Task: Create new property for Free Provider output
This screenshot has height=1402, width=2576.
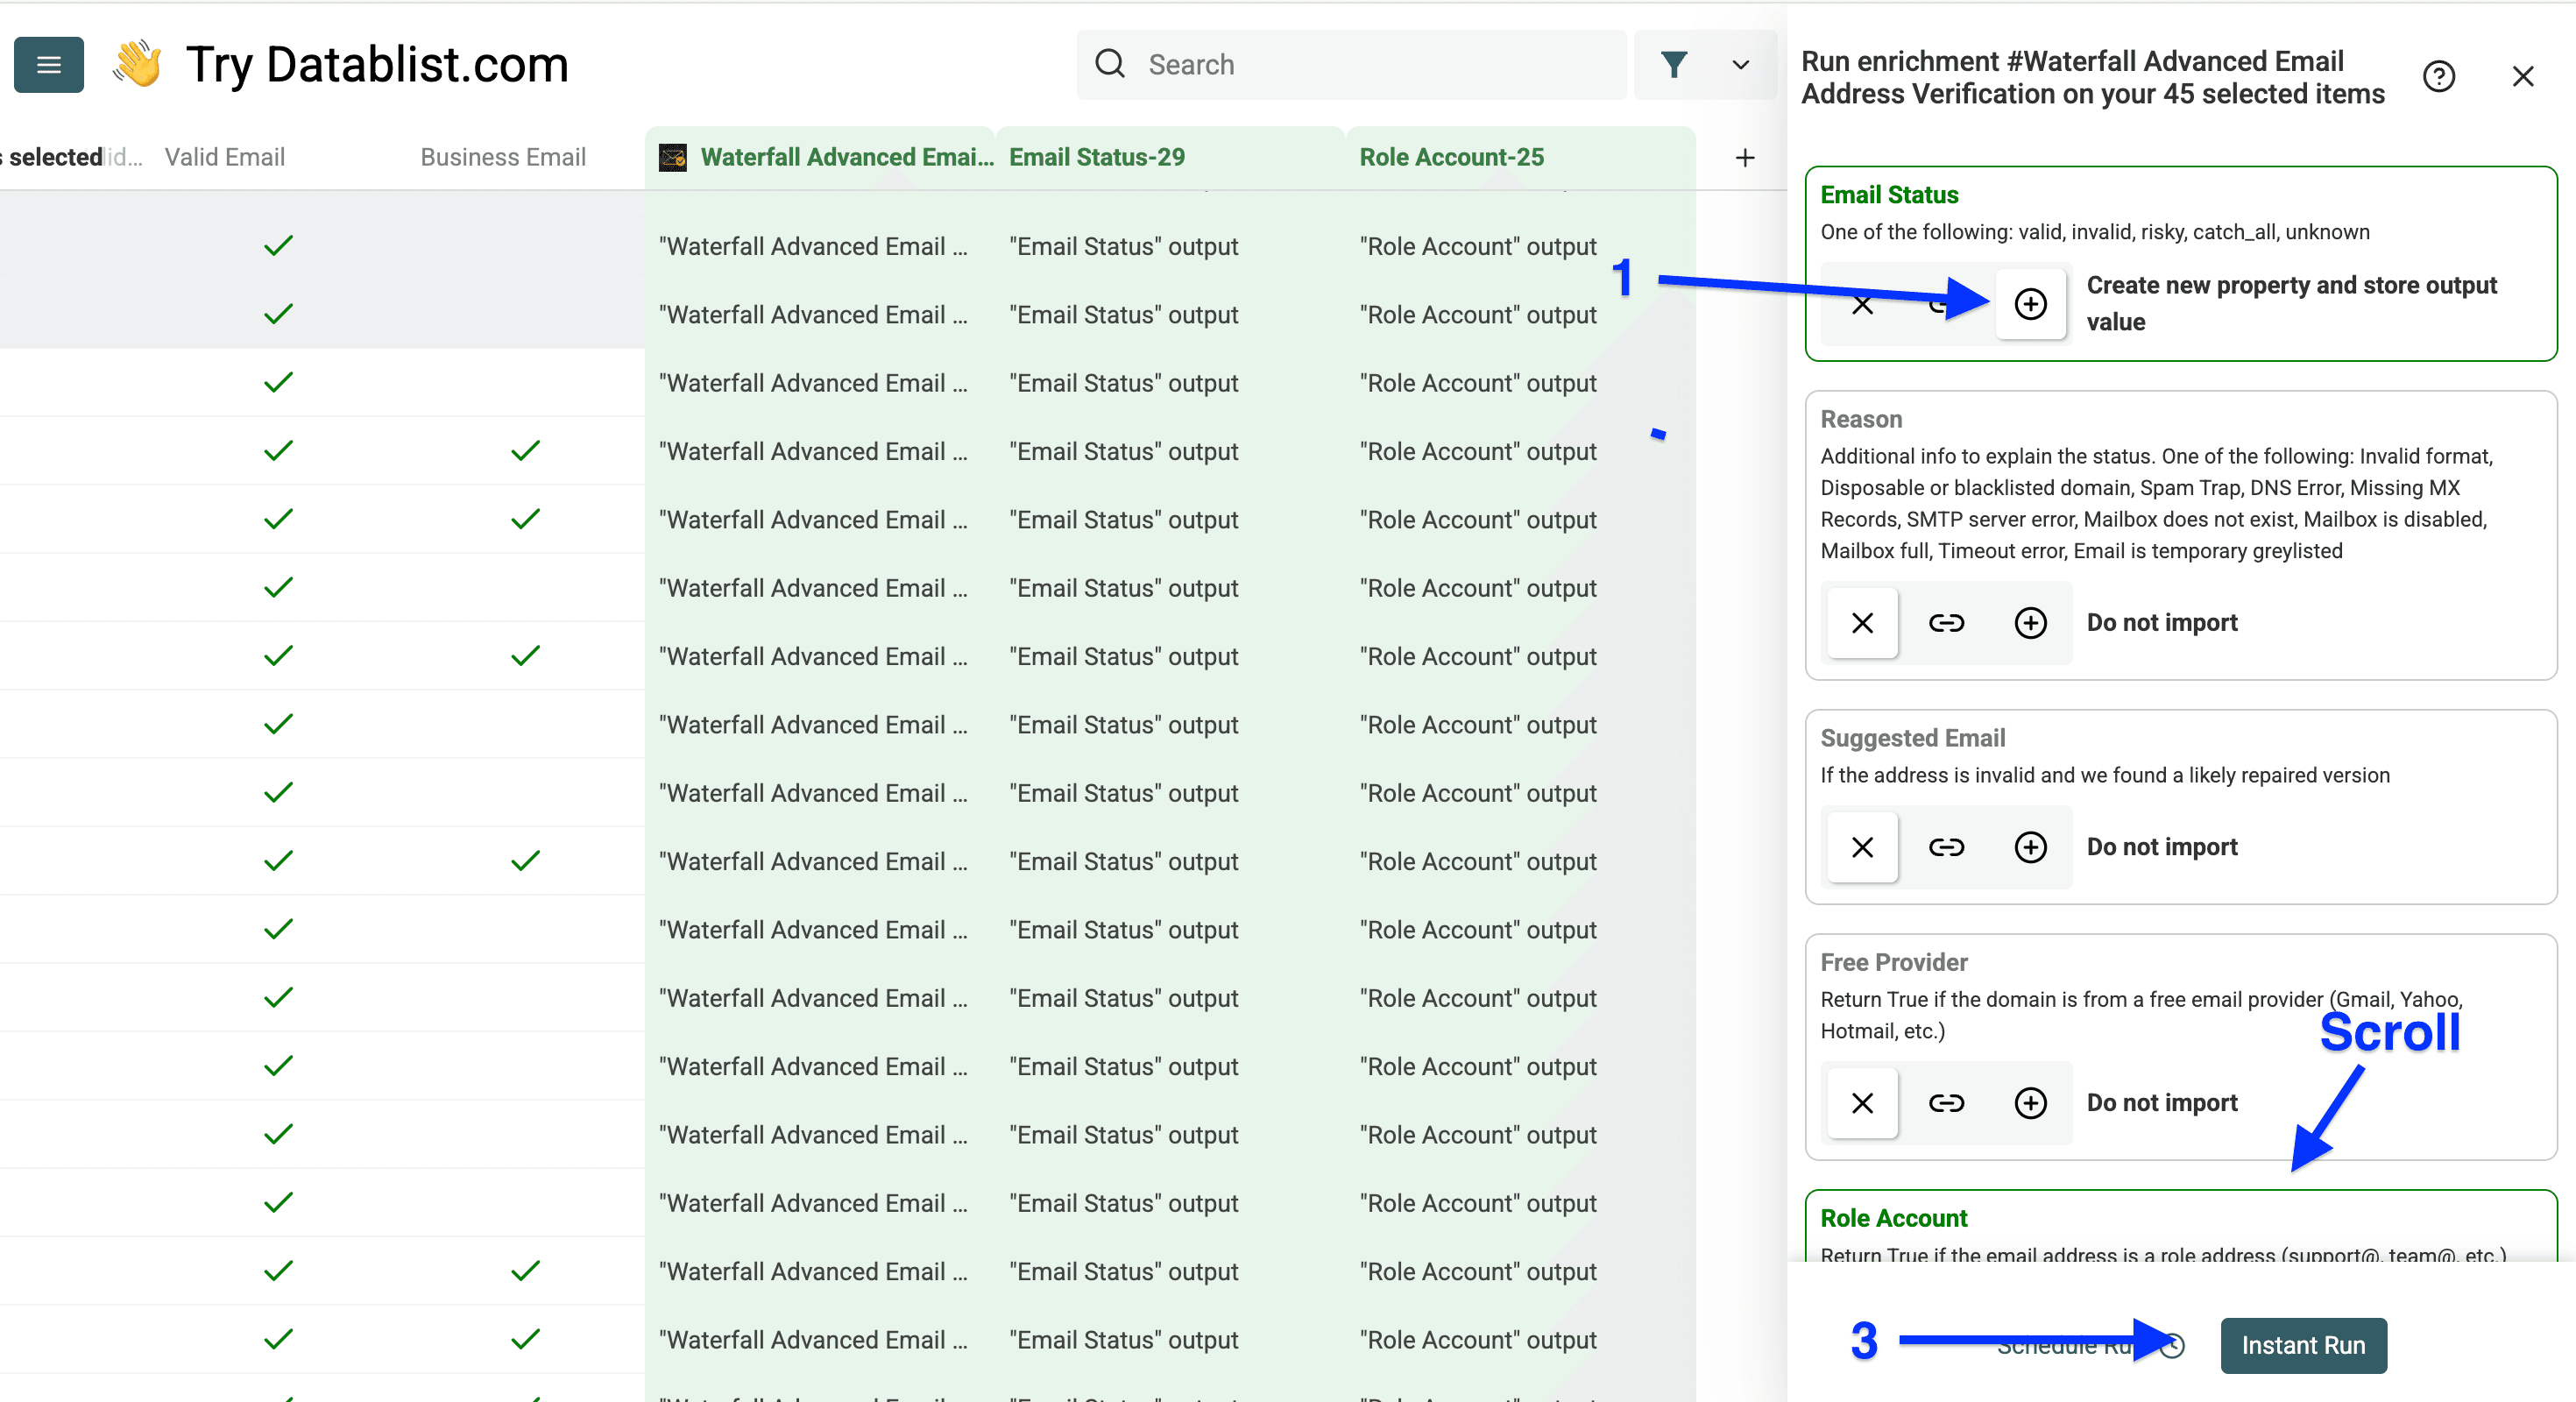Action: click(2030, 1103)
